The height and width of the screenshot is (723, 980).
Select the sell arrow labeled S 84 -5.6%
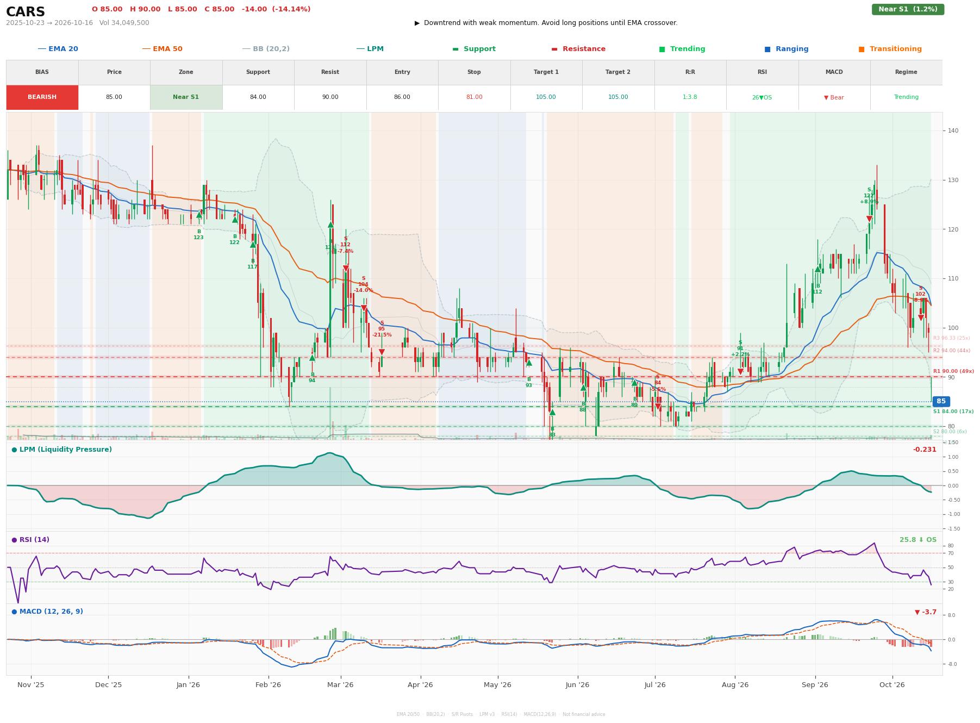(658, 407)
